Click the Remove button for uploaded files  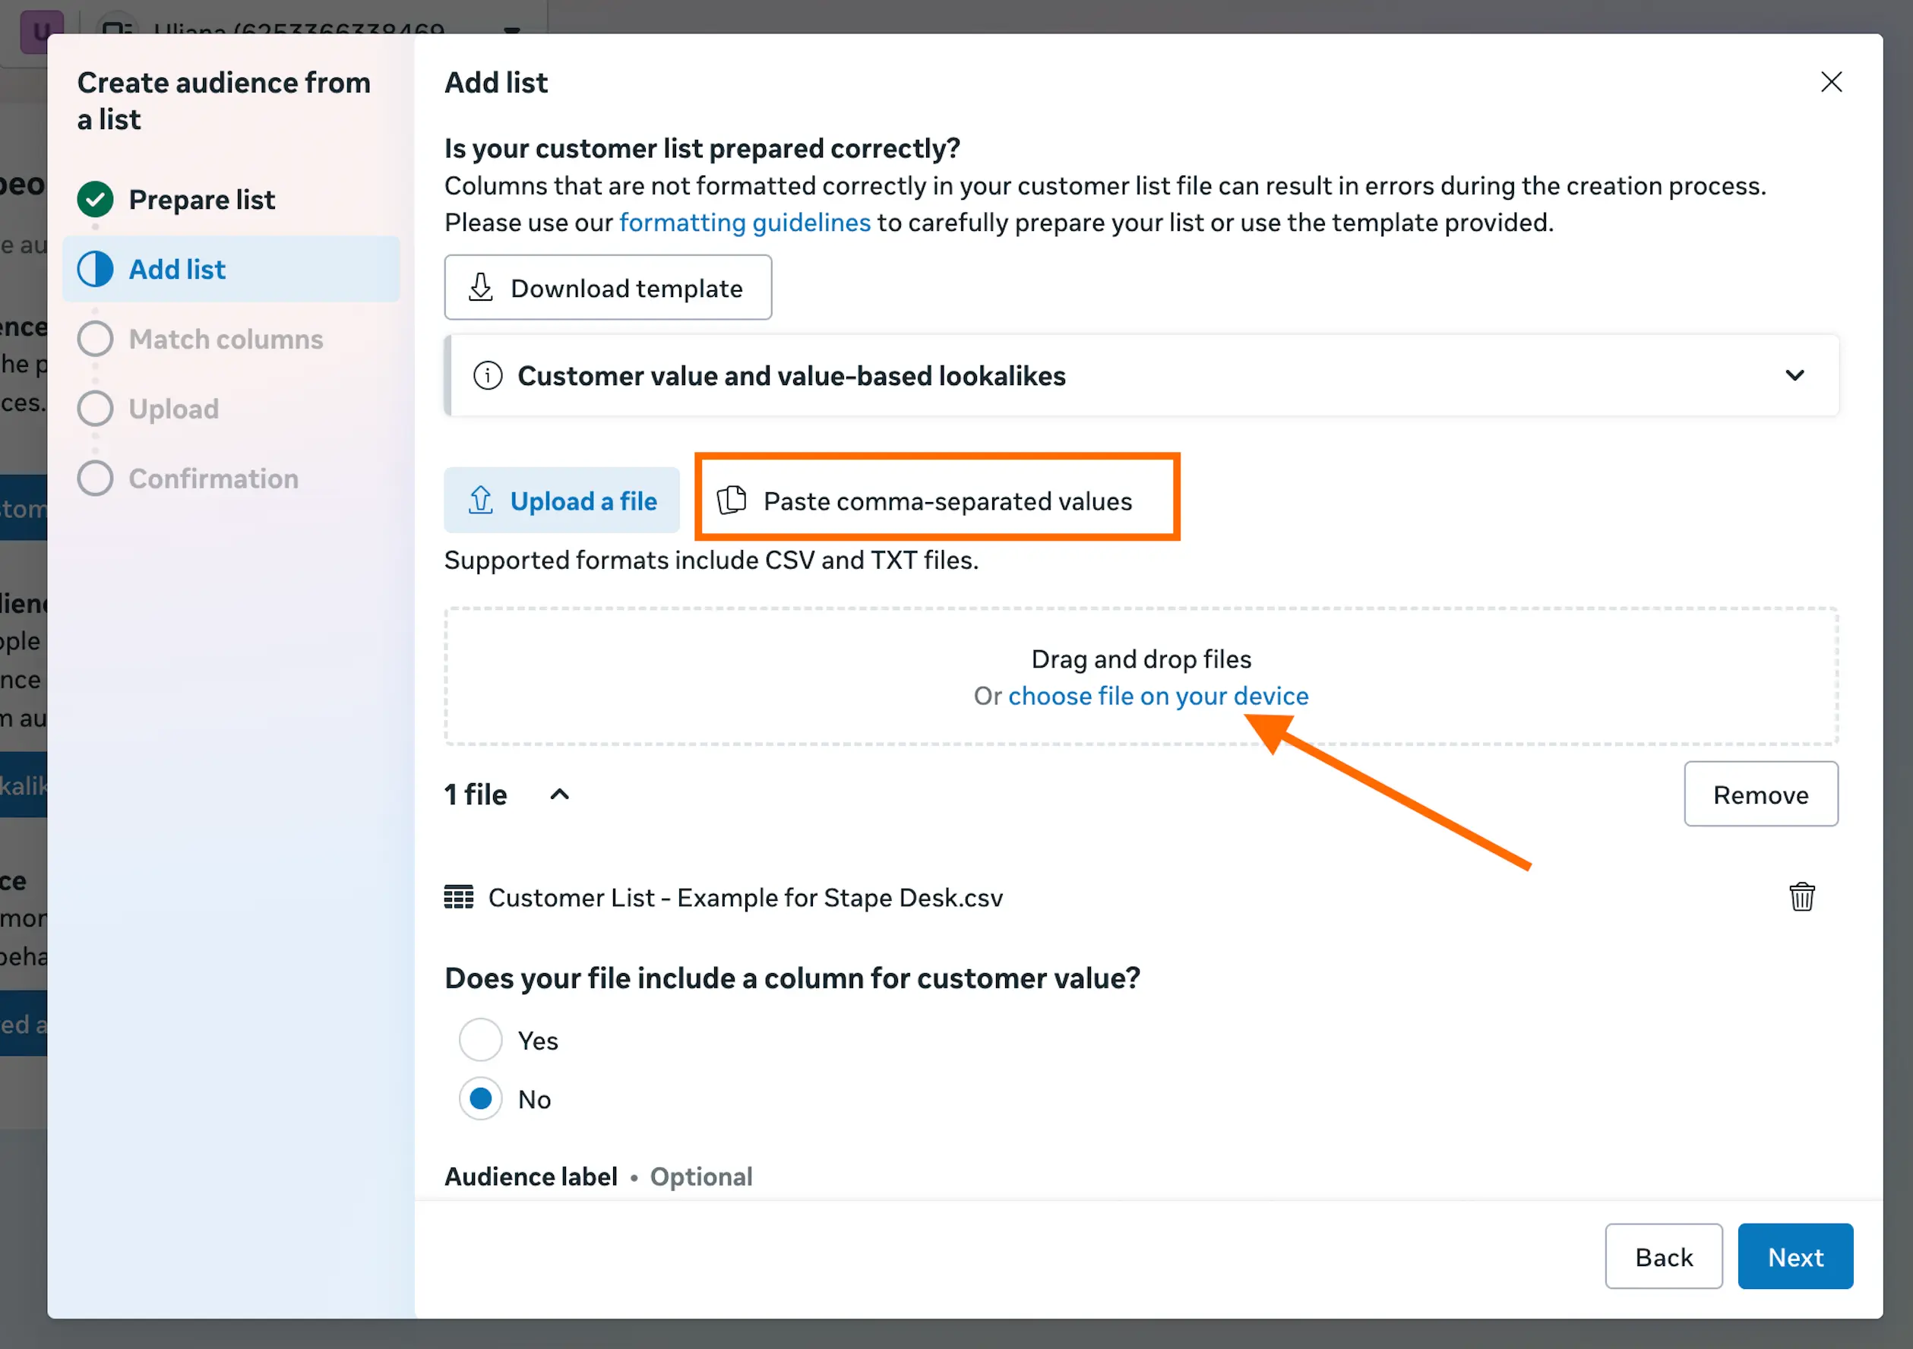tap(1760, 794)
